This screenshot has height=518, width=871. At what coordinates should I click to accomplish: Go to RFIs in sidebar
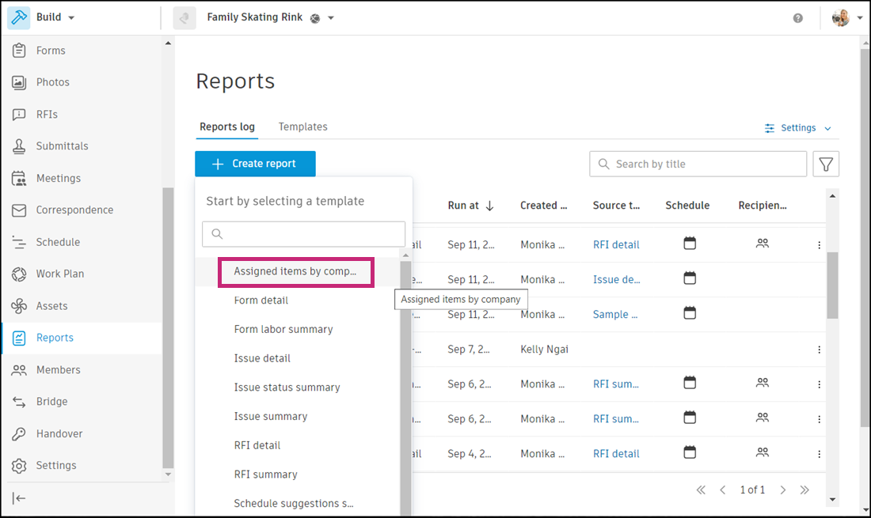click(x=47, y=115)
